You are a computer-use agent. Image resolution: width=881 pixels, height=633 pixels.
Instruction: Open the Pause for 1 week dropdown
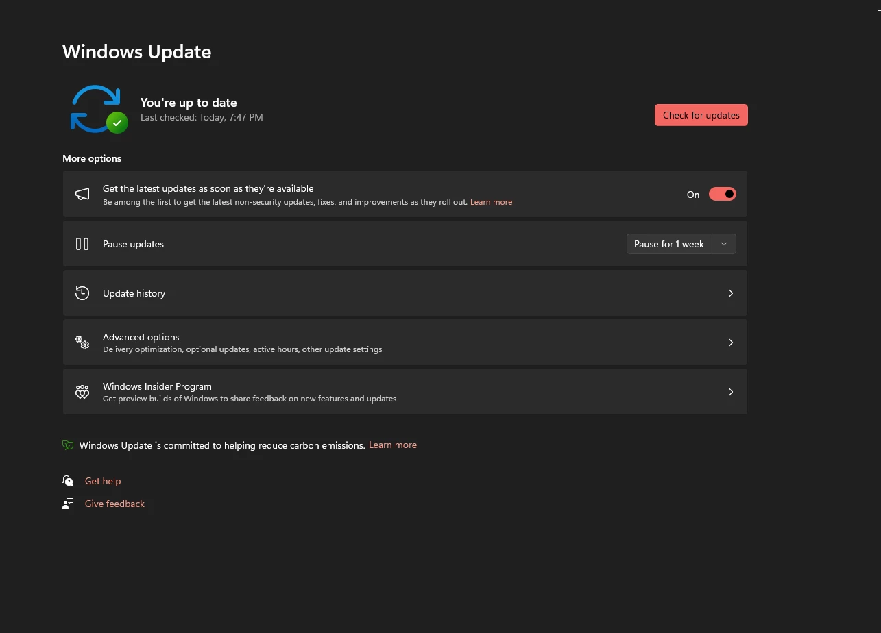669,244
